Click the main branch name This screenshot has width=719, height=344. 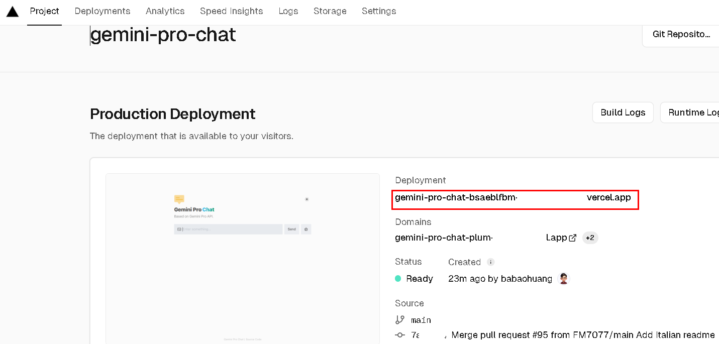pos(421,320)
